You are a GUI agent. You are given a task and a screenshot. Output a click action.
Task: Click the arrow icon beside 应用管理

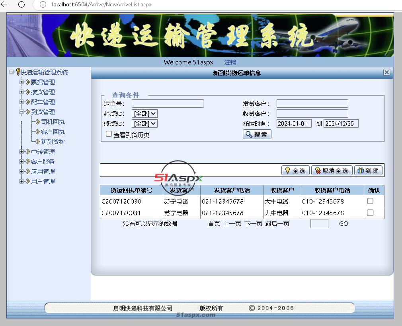(x=28, y=171)
